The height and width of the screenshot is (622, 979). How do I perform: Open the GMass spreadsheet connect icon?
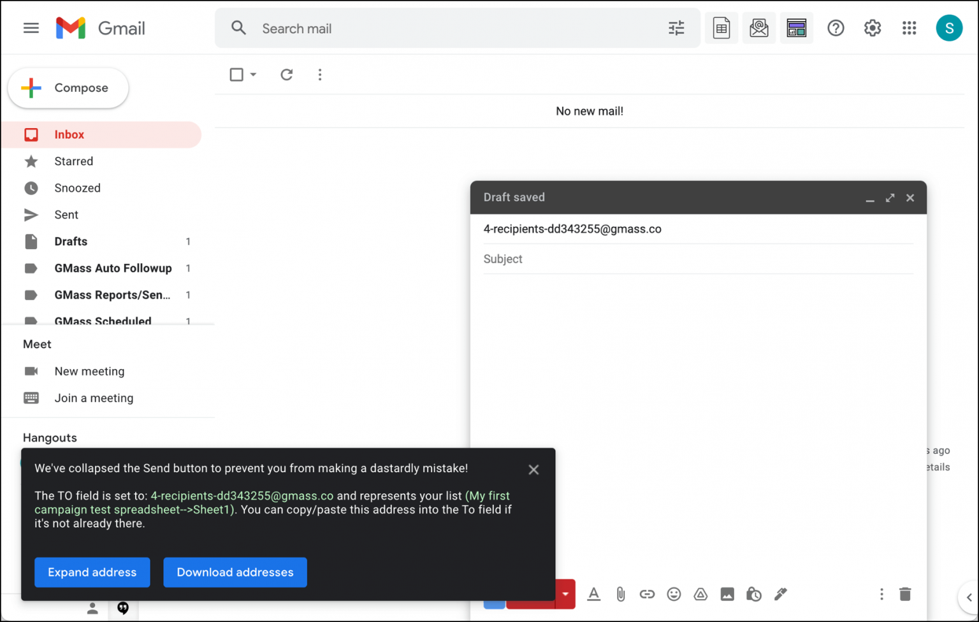[x=721, y=28]
